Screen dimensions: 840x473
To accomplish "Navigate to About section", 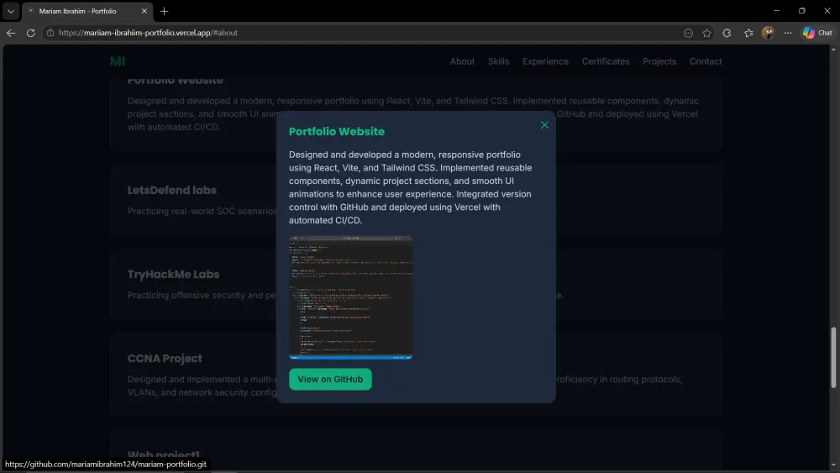I will tap(462, 61).
